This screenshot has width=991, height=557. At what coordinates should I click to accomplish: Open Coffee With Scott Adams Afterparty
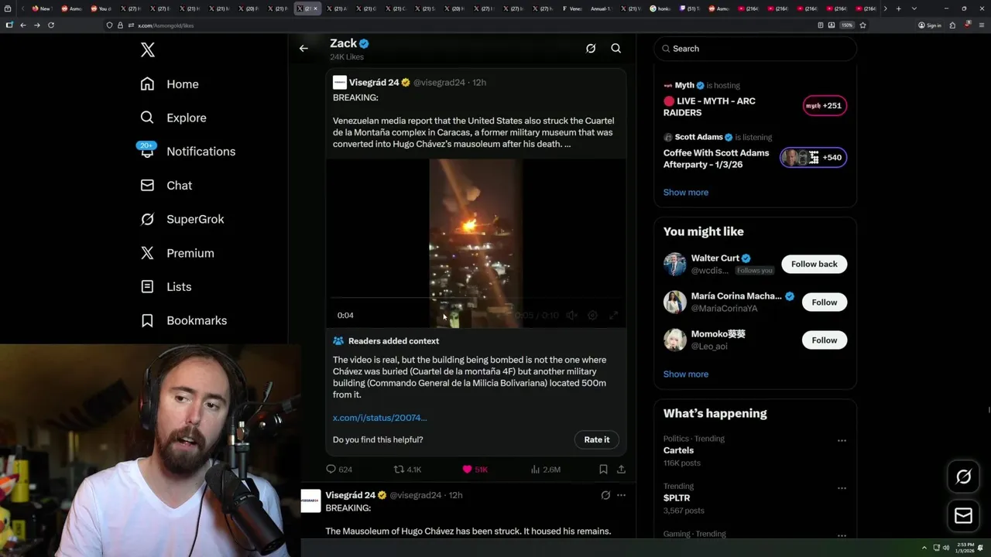(x=716, y=158)
